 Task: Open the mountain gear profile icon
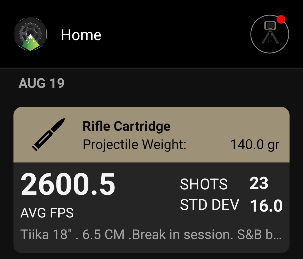(30, 34)
